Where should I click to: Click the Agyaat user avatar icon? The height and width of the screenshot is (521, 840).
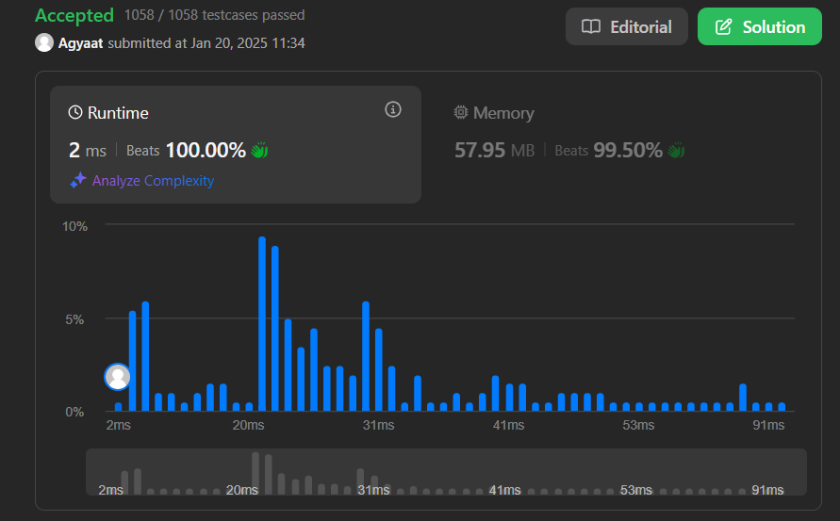click(x=44, y=42)
